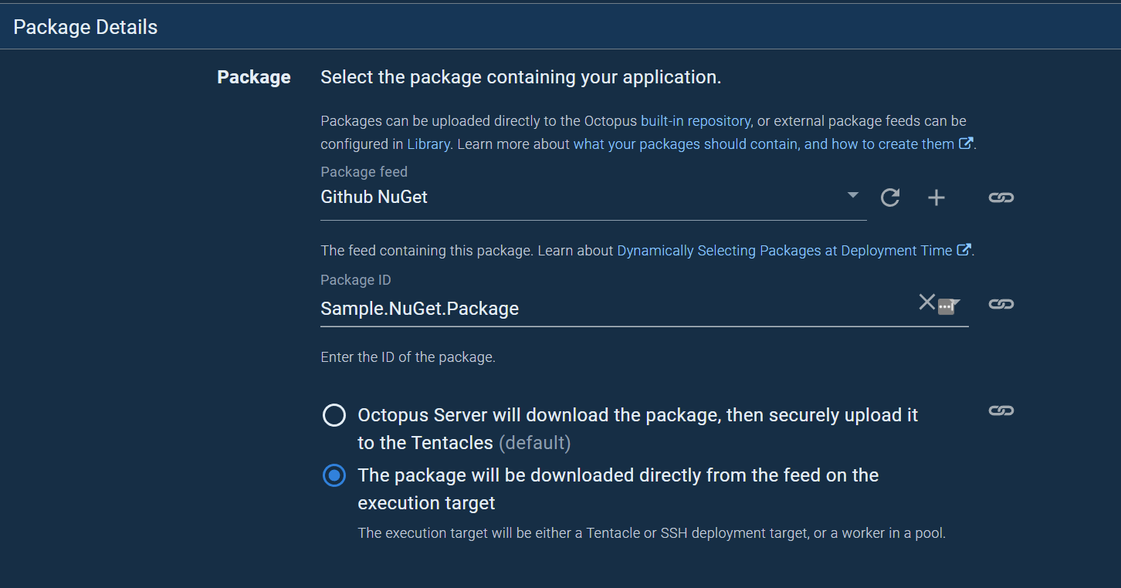The image size is (1121, 588).
Task: Open the built-in repository link
Action: (694, 120)
